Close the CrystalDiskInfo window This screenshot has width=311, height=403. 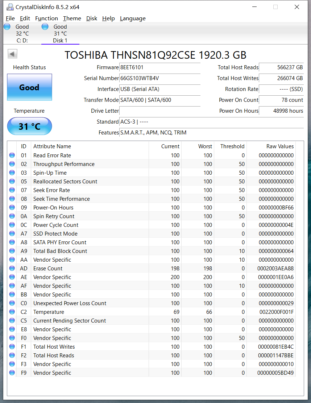(297, 7)
